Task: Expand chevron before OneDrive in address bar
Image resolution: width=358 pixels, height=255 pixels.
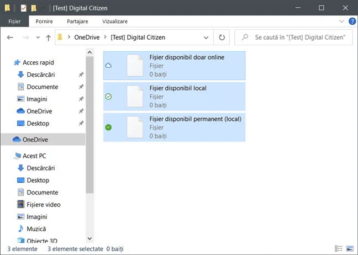Action: coord(69,37)
